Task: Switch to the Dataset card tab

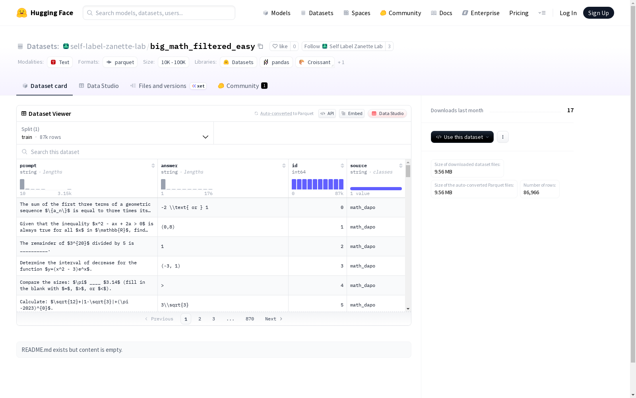Action: [45, 86]
